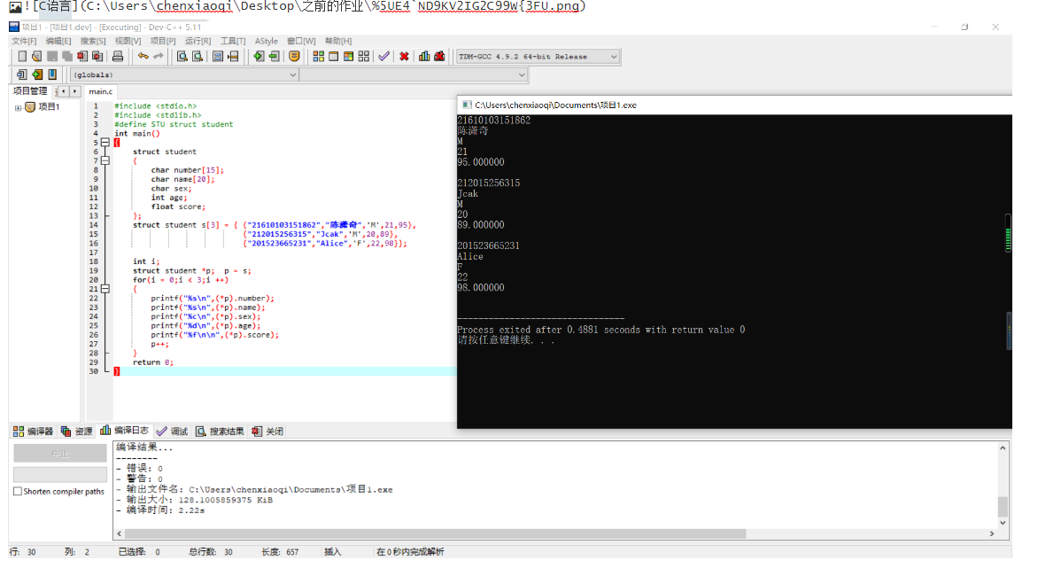Select the main.c editor tab

point(100,91)
